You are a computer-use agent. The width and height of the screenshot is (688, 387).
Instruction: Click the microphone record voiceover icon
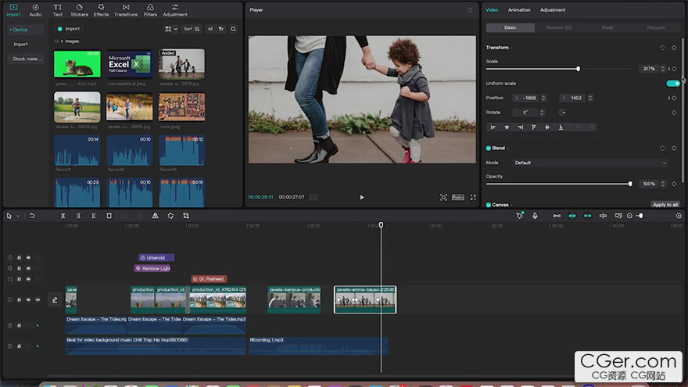[x=535, y=216]
